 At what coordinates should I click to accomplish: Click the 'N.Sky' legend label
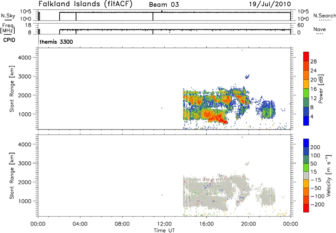tap(8, 16)
